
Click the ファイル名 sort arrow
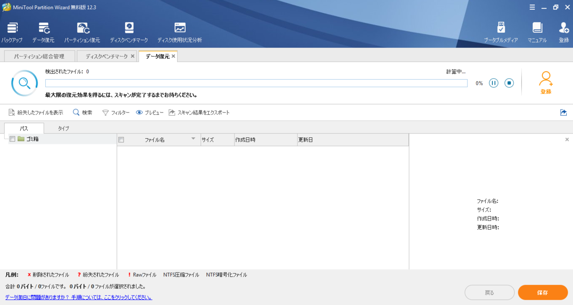point(193,139)
